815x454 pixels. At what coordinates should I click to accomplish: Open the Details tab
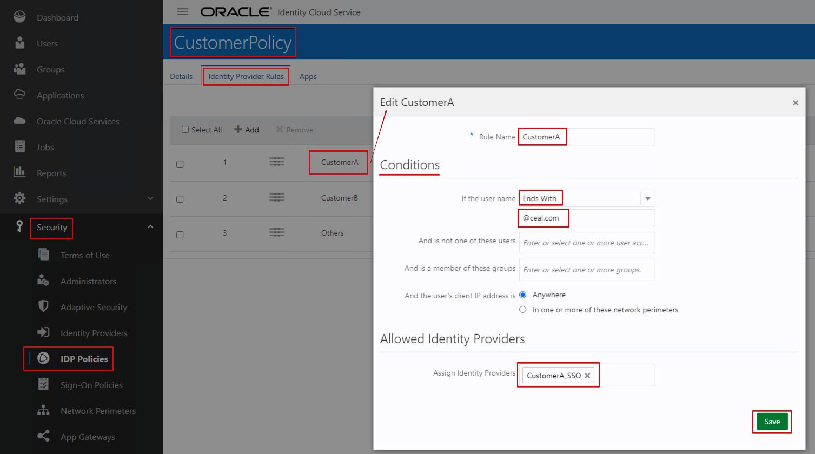tap(181, 76)
